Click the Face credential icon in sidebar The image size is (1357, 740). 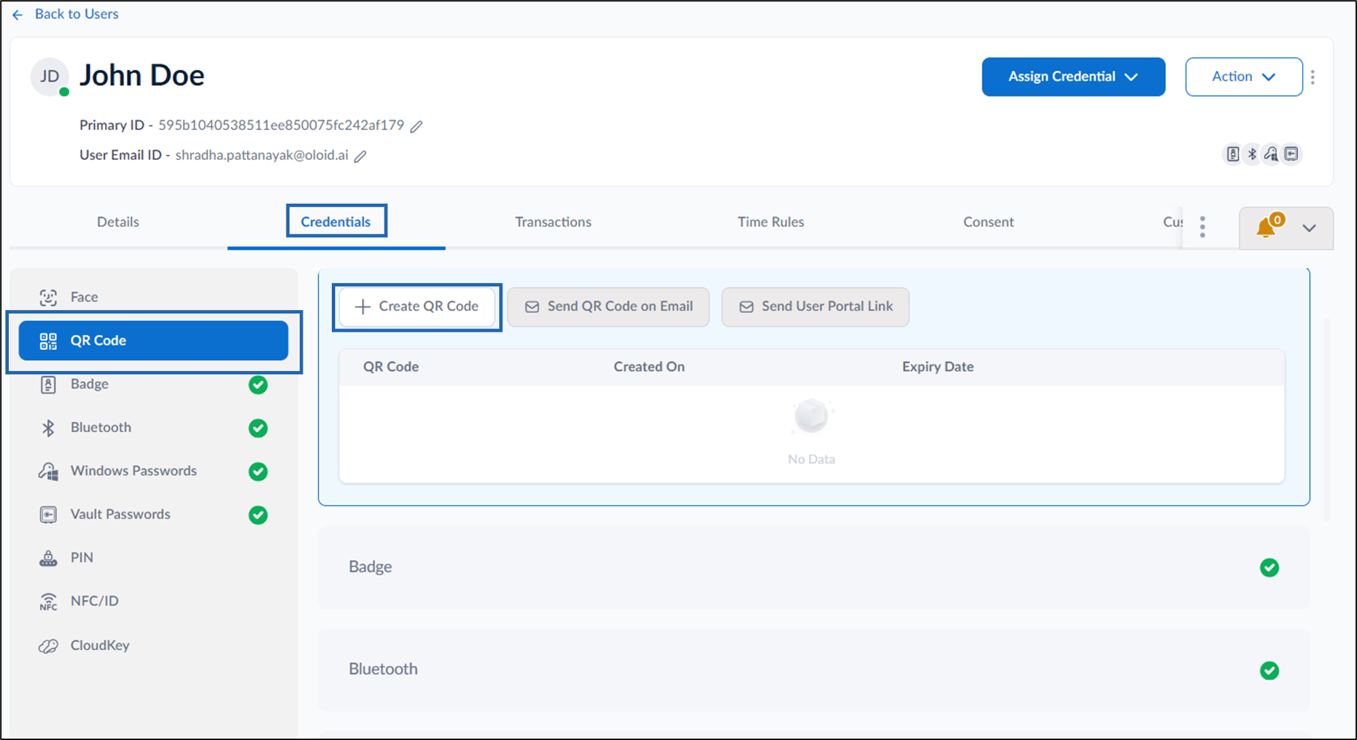(x=48, y=297)
